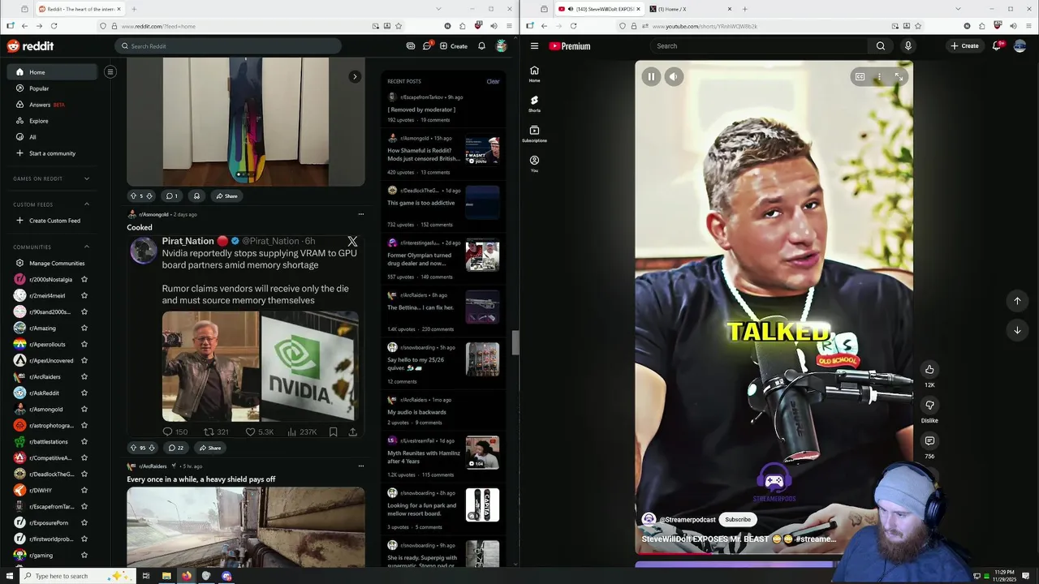Open Short's more options menu

tap(879, 77)
